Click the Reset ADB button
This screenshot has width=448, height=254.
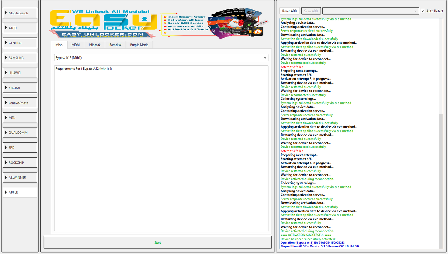289,11
